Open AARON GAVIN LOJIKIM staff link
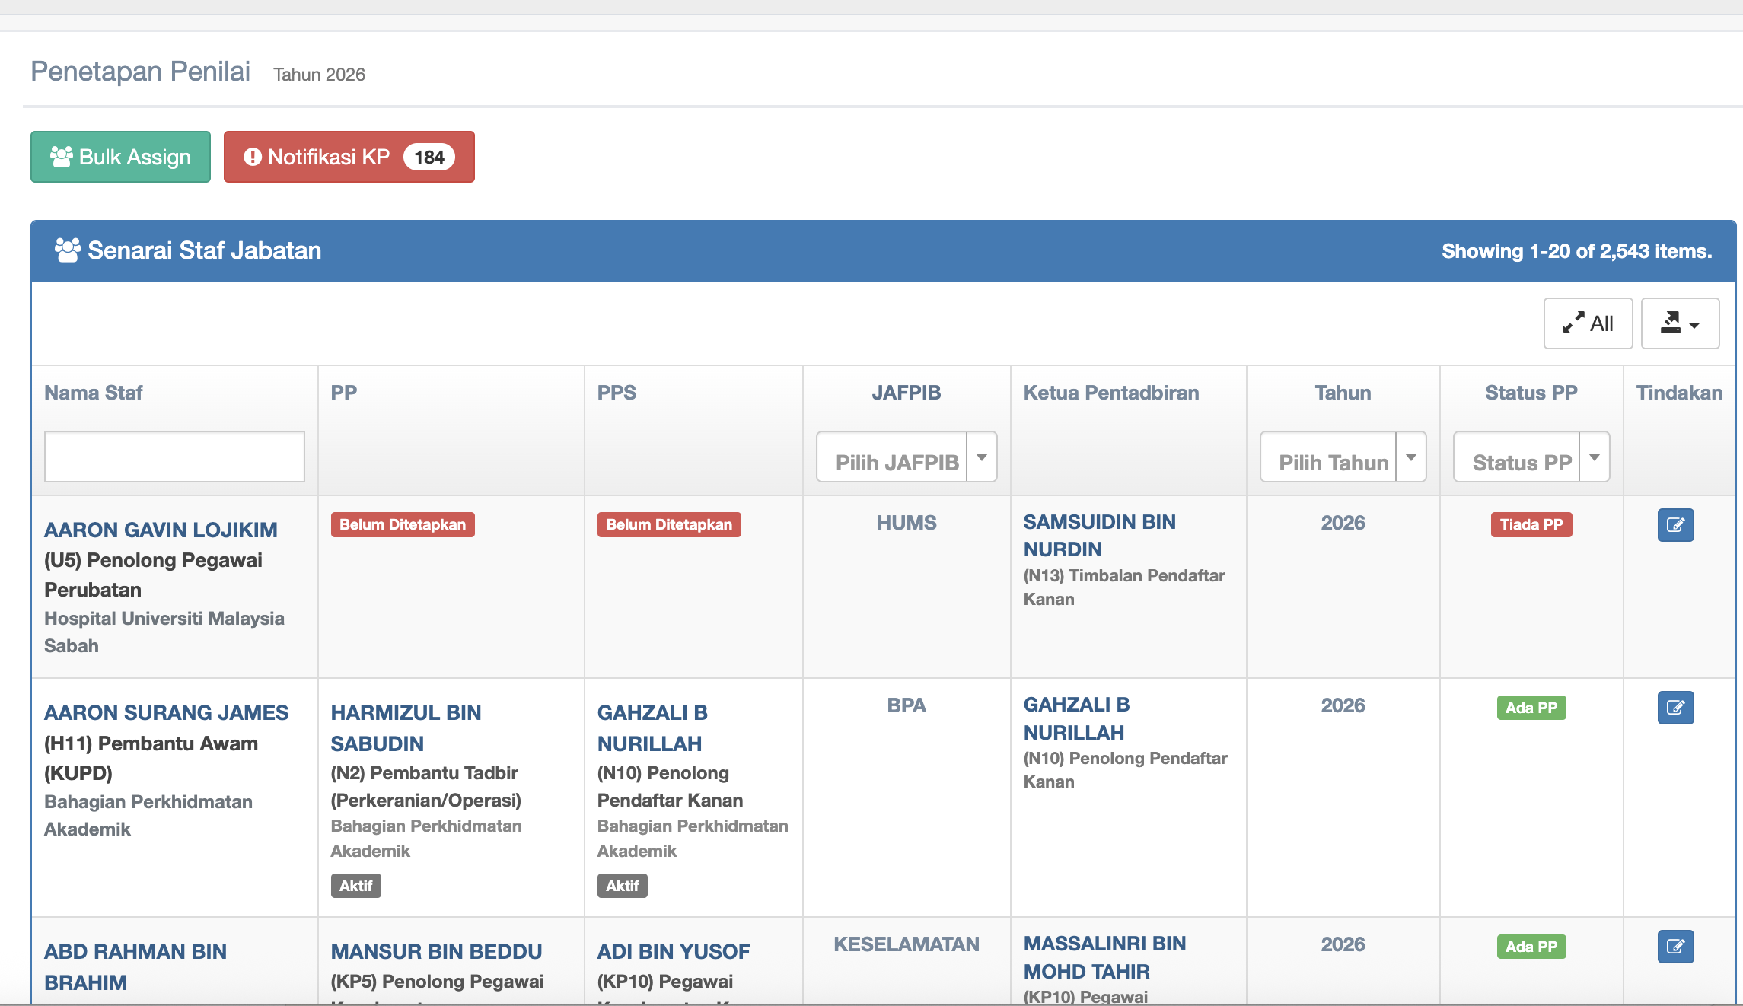 (161, 530)
